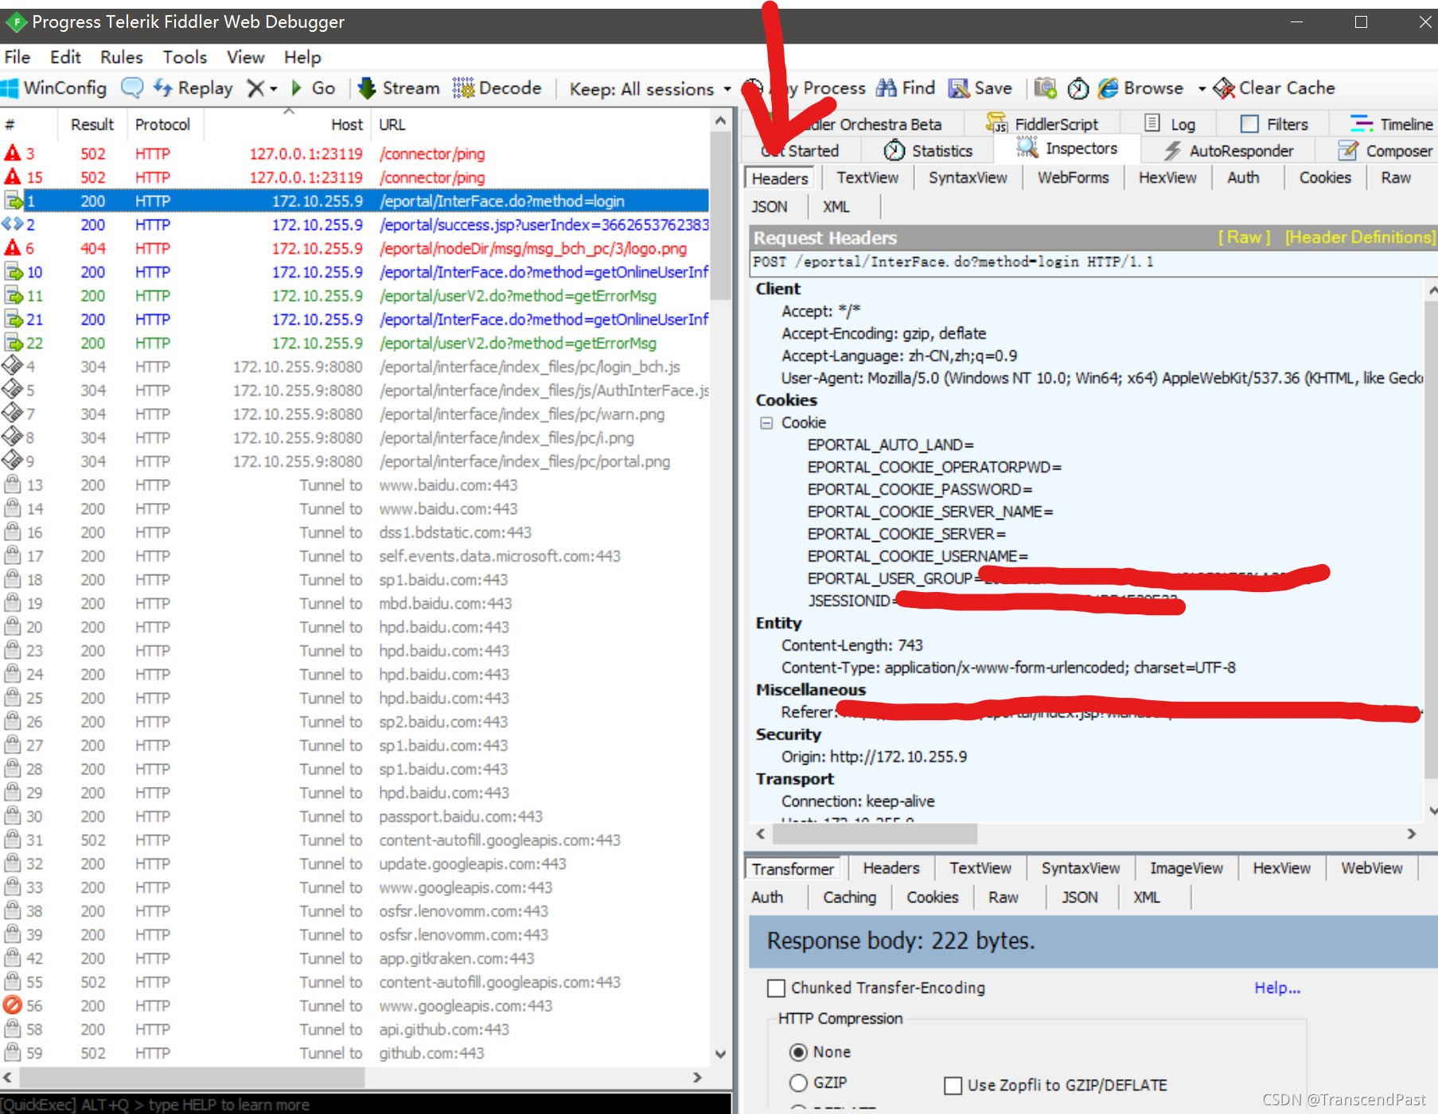Open the Help menu

click(302, 57)
